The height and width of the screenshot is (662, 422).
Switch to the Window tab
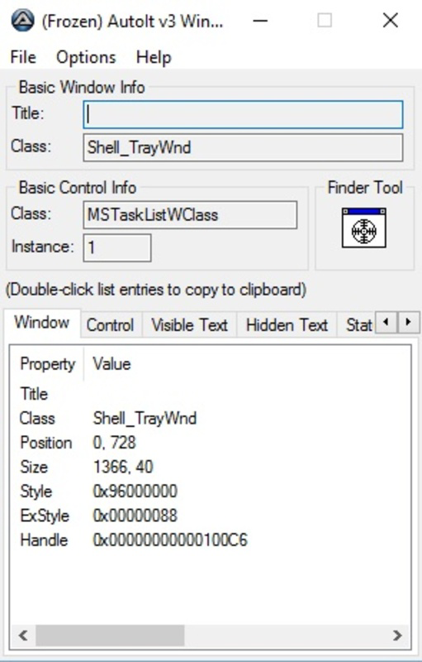point(41,323)
